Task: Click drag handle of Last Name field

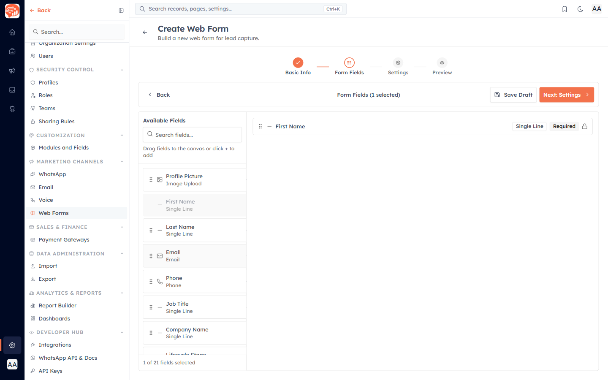Action: [x=151, y=231]
